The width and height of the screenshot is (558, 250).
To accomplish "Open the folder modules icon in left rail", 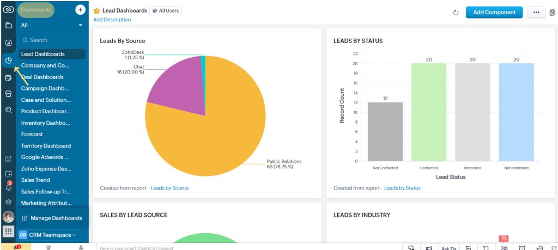I will point(9,26).
